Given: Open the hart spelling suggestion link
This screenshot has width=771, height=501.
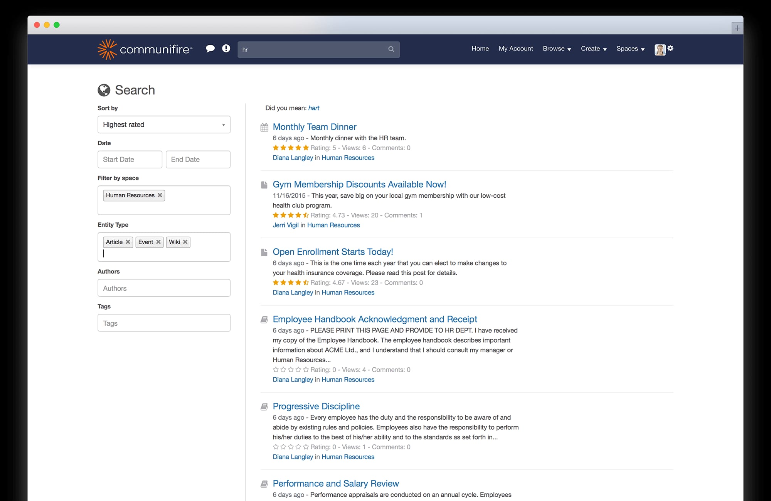Looking at the screenshot, I should click(x=313, y=108).
